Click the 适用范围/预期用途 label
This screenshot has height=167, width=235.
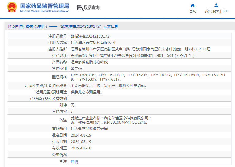(x=51, y=92)
